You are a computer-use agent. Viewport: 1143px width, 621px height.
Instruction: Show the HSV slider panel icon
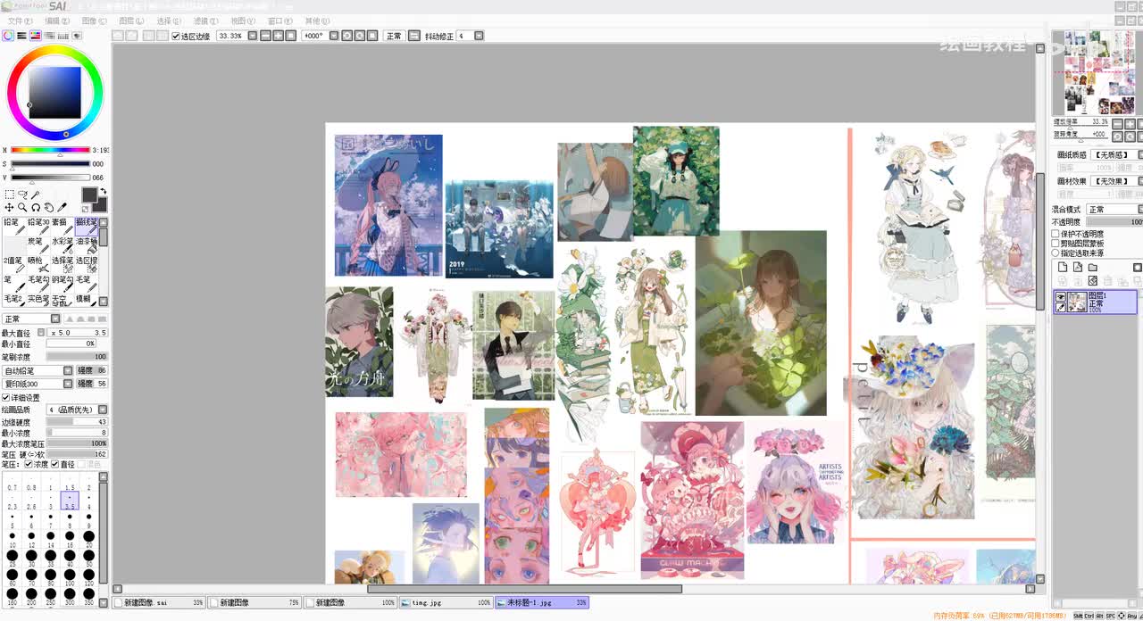click(x=36, y=36)
